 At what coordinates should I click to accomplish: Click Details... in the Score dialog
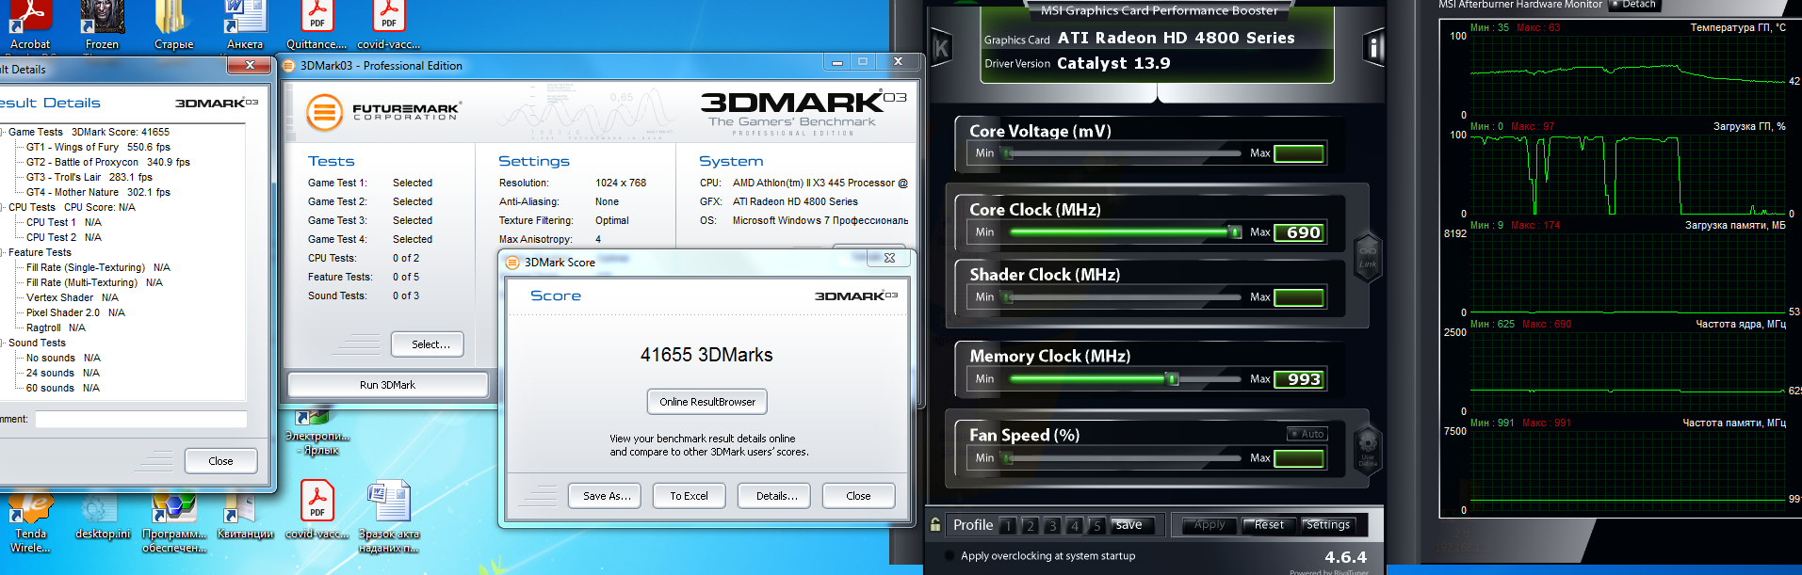click(776, 496)
